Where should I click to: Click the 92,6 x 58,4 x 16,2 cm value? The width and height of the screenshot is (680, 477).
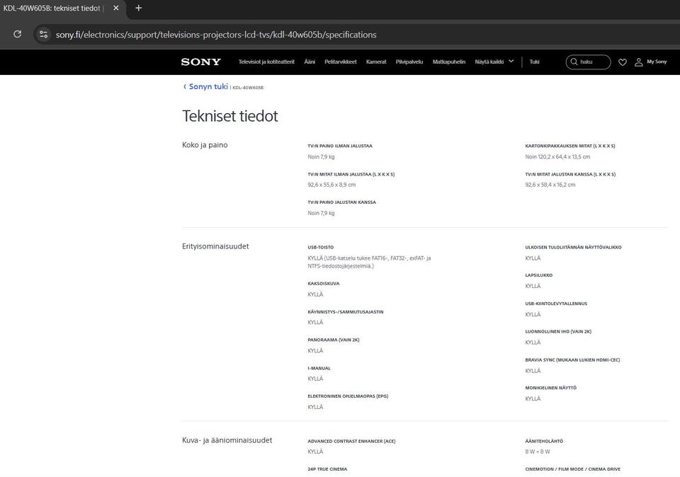tap(550, 185)
